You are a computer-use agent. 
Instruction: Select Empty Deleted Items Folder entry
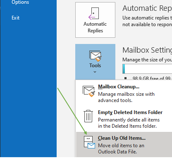(124, 119)
